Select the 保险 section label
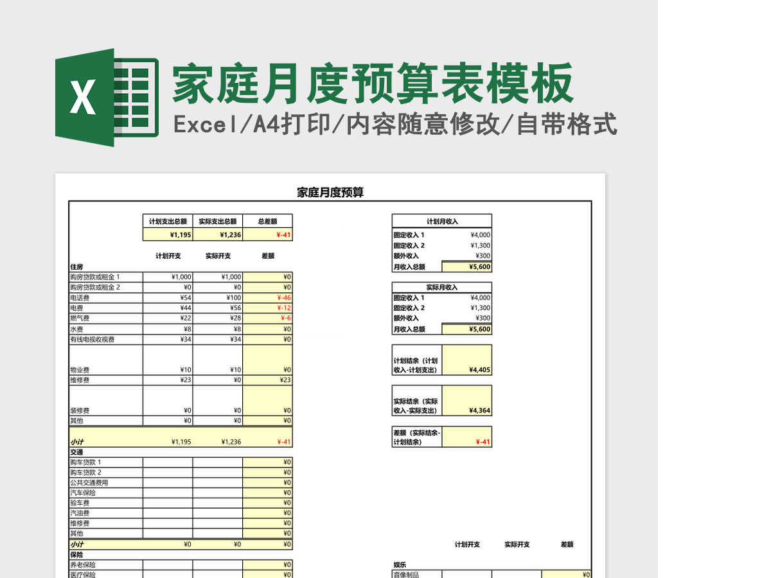This screenshot has height=578, width=771. [x=76, y=554]
